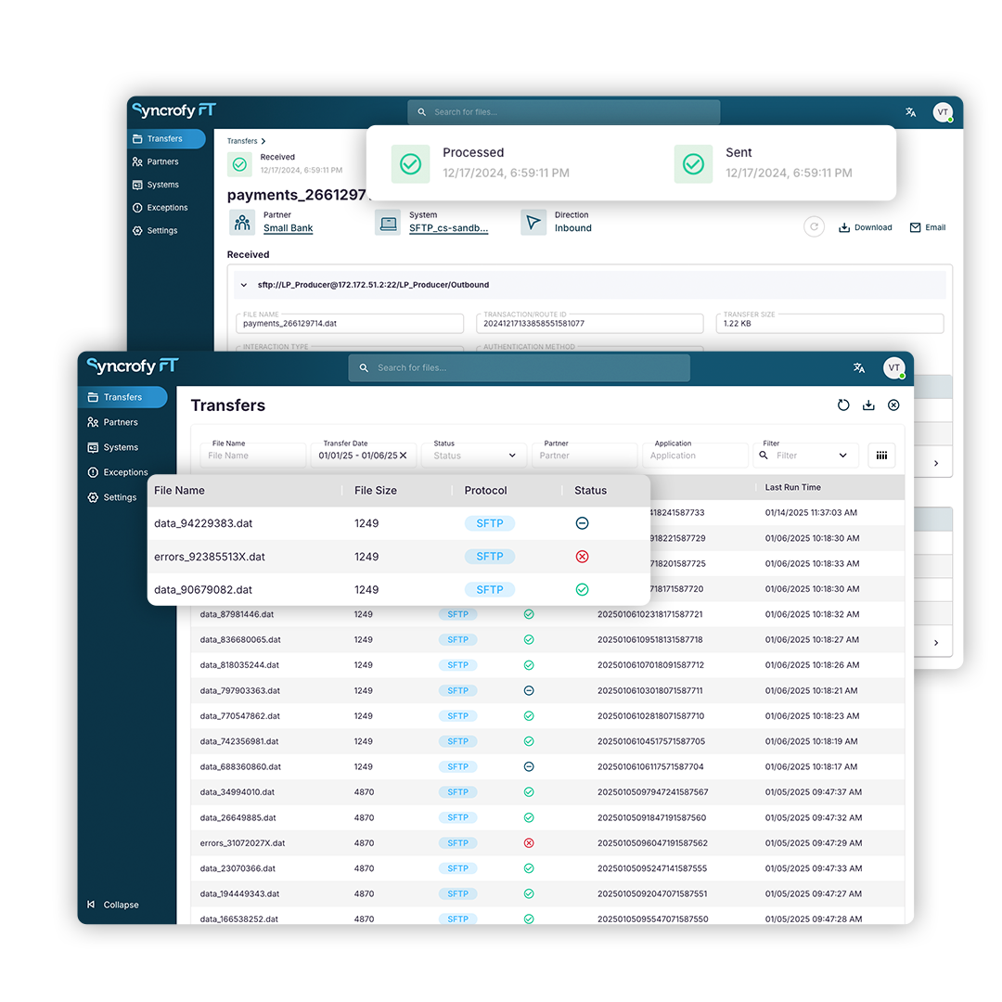This screenshot has width=1002, height=1002.
Task: Open file data_34994010.dat
Action: pyautogui.click(x=238, y=791)
